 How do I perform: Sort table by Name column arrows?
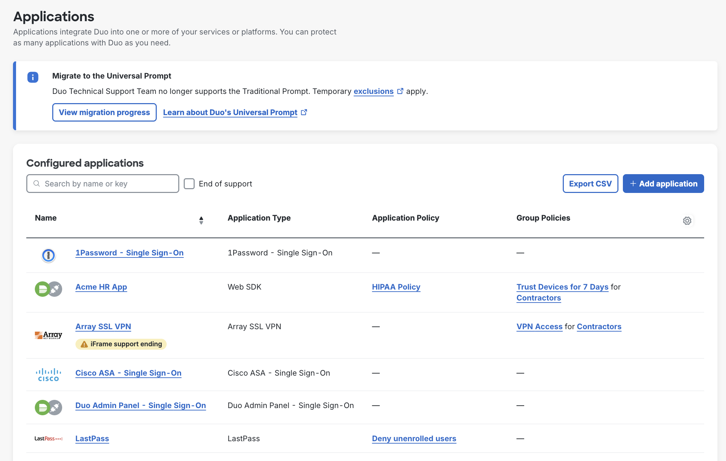[x=201, y=220]
